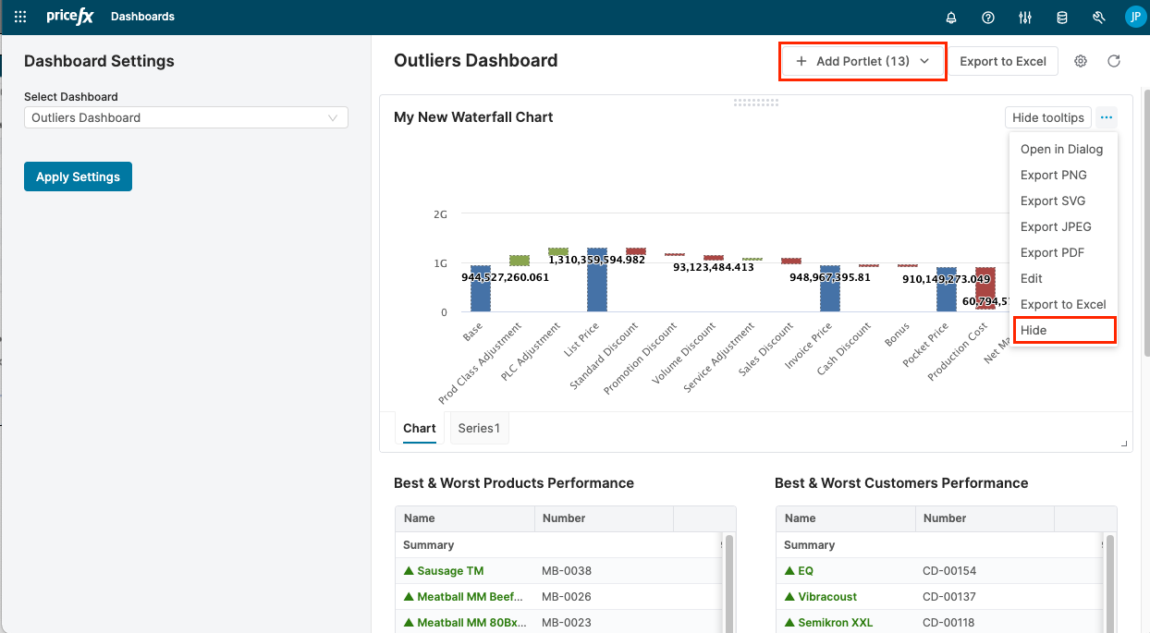Open the Select Dashboard dropdown

pos(185,117)
